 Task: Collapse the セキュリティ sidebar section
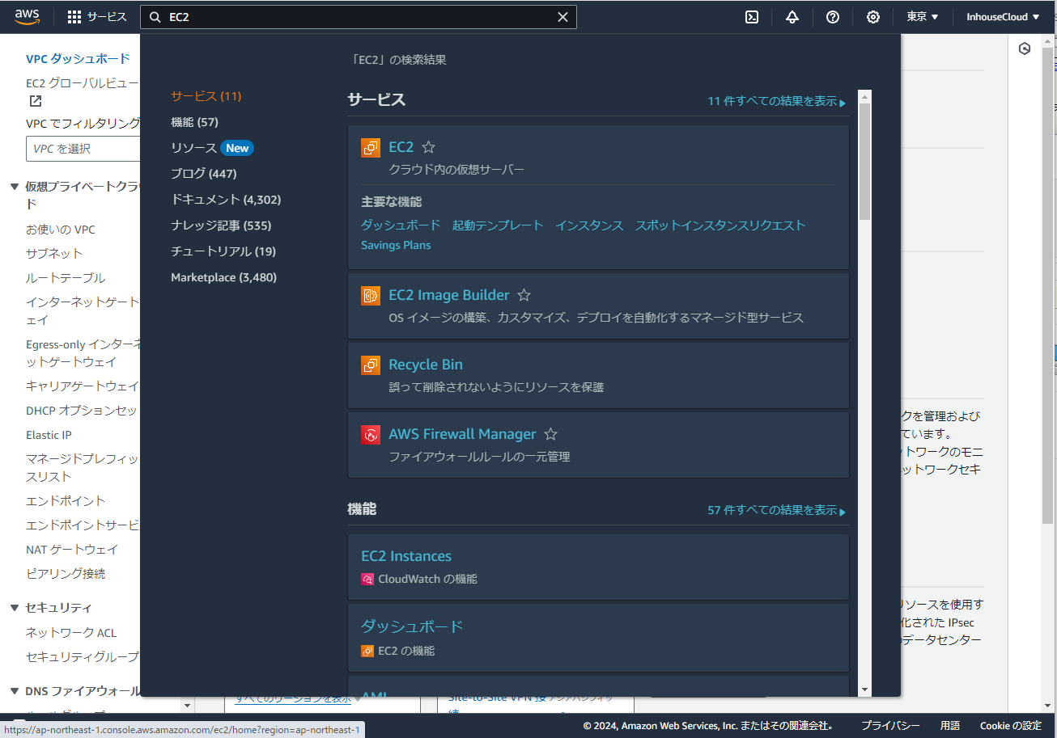point(15,608)
